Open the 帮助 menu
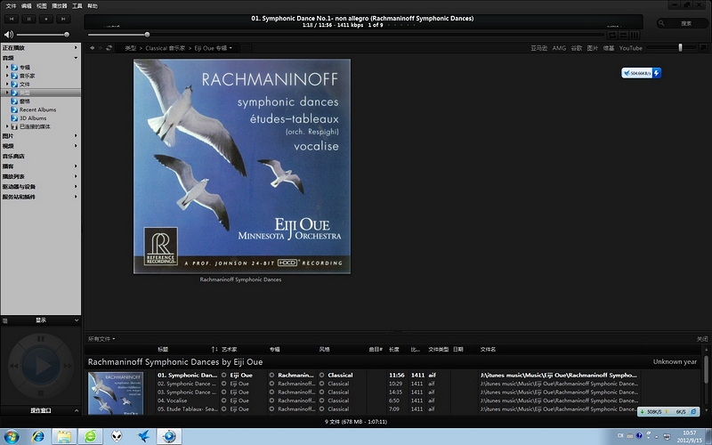712x445 pixels. point(93,6)
